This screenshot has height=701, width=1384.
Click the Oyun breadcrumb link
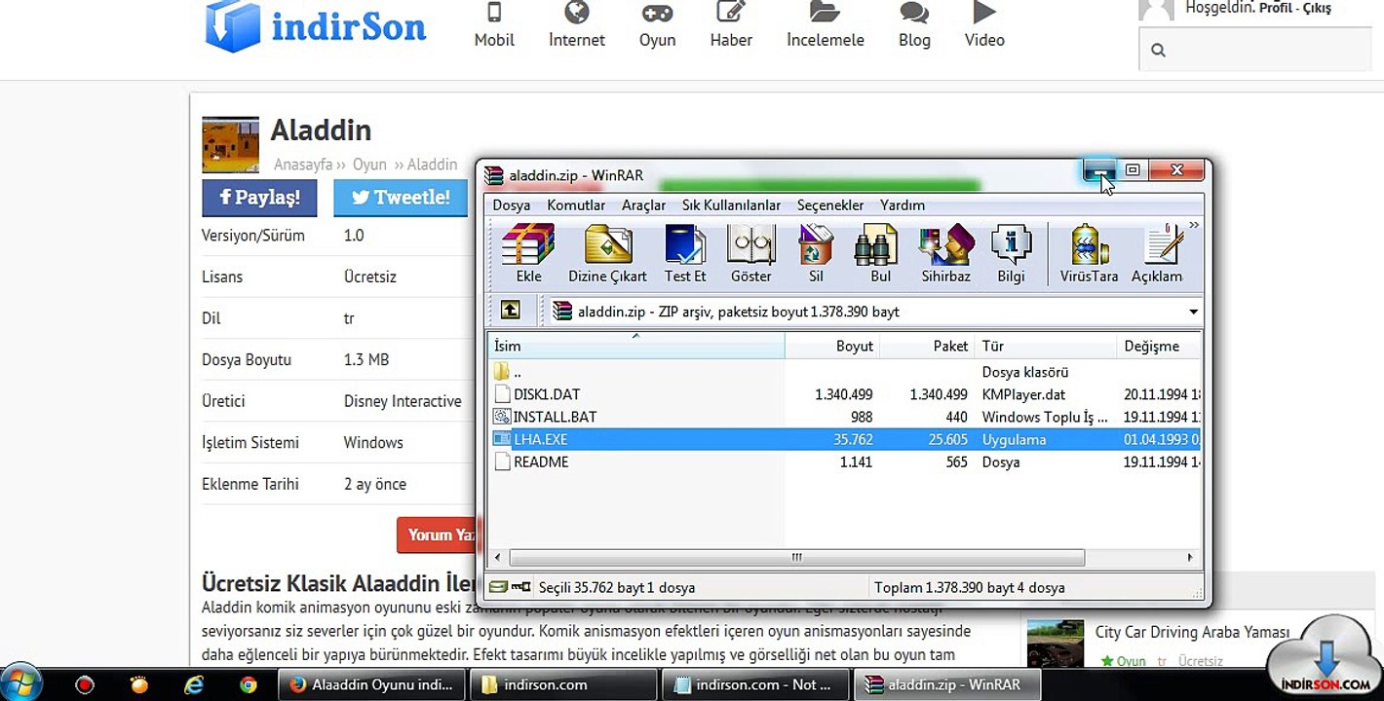coord(369,165)
